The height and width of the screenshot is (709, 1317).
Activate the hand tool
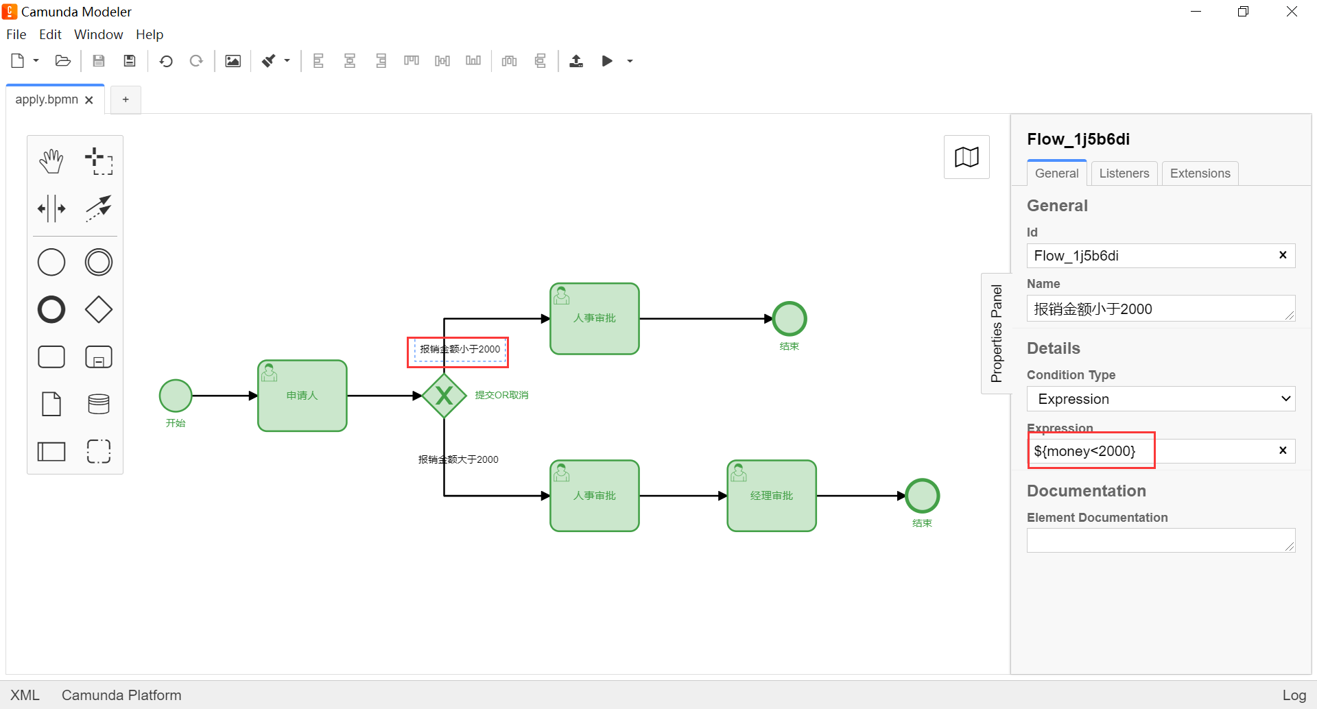pos(51,161)
